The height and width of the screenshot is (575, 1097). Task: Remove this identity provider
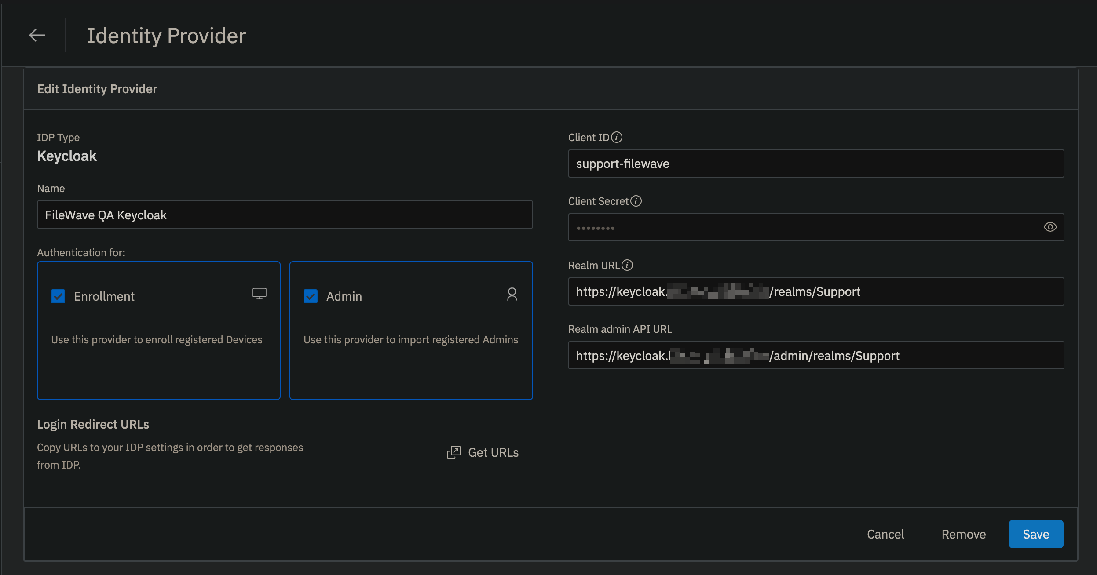[964, 534]
